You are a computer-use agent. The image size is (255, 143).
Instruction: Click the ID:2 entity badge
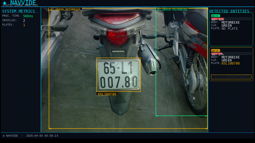click(x=215, y=51)
